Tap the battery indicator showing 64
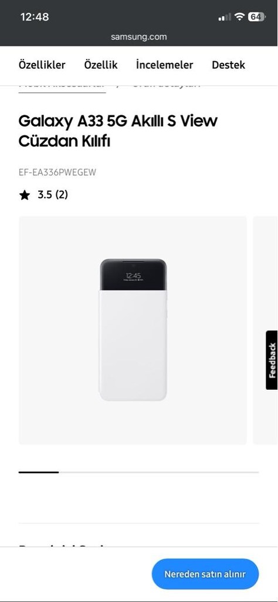Image resolution: width=278 pixels, height=602 pixels. click(257, 16)
